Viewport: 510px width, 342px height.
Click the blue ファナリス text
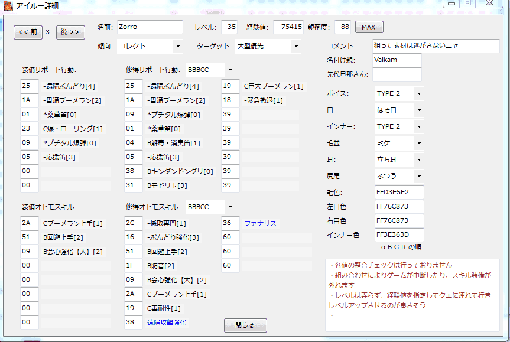click(261, 223)
